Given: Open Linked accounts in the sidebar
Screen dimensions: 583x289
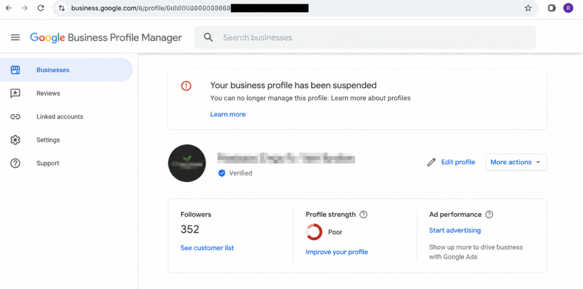Looking at the screenshot, I should pos(66,116).
